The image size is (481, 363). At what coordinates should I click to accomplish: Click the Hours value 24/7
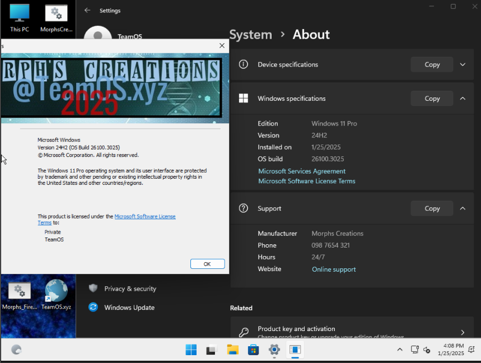coord(318,257)
